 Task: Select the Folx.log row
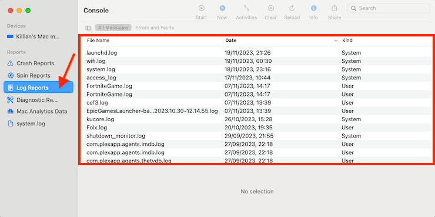257,128
